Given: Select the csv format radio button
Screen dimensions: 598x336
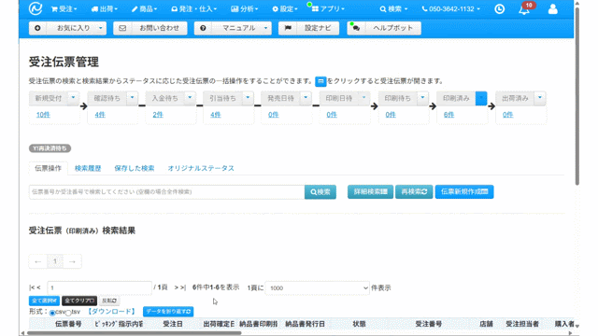Looking at the screenshot, I should pos(52,313).
